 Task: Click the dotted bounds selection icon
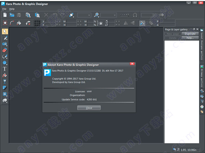point(5,23)
